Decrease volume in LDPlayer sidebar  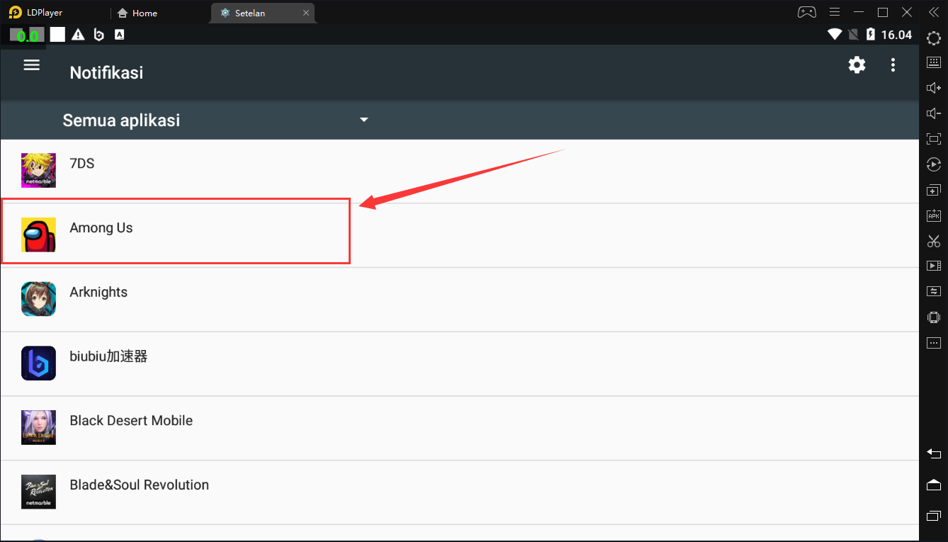(x=934, y=113)
